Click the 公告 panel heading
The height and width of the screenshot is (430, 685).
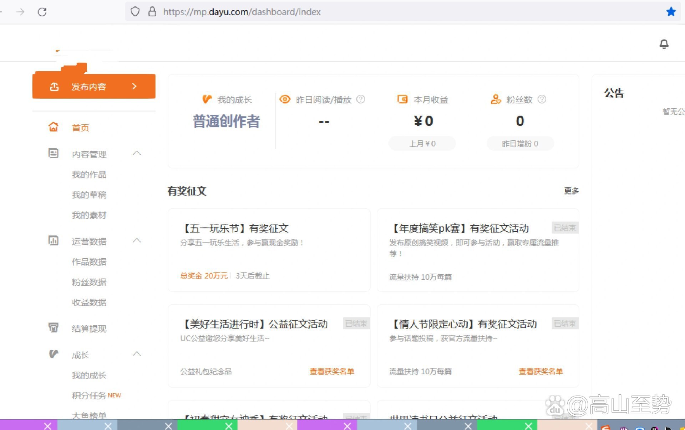[614, 93]
